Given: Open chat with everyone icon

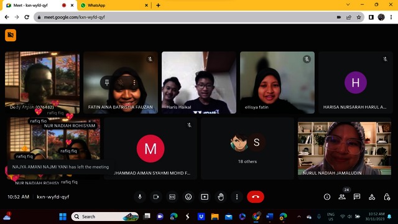Looking at the screenshot, I should pyautogui.click(x=357, y=197).
